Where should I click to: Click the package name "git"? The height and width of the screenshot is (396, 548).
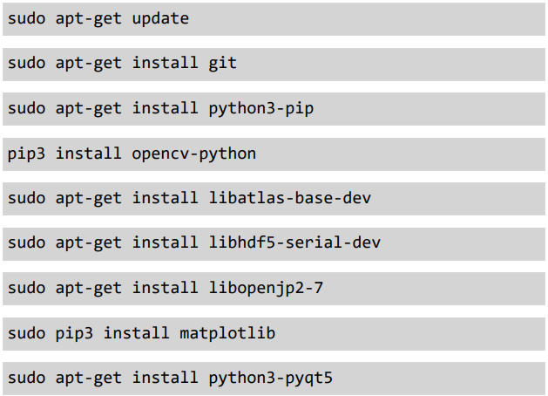click(x=222, y=64)
